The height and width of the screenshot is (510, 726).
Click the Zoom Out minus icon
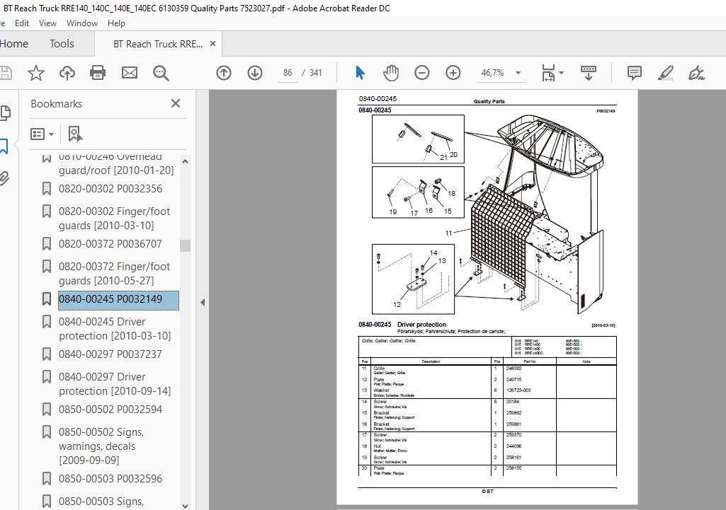422,73
